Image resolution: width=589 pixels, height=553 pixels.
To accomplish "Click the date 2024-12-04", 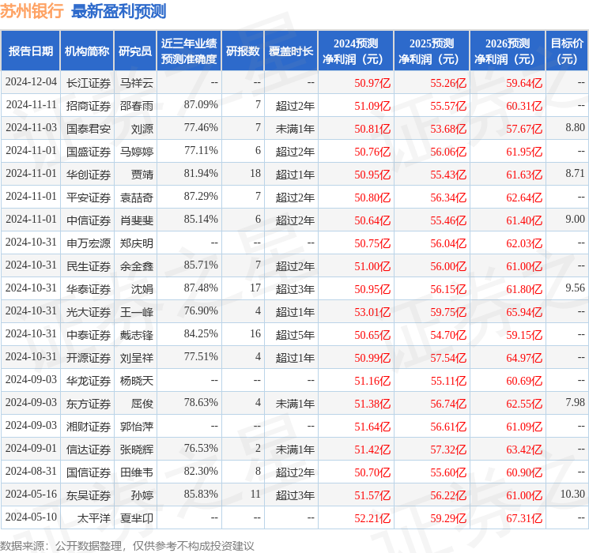I will pyautogui.click(x=31, y=82).
